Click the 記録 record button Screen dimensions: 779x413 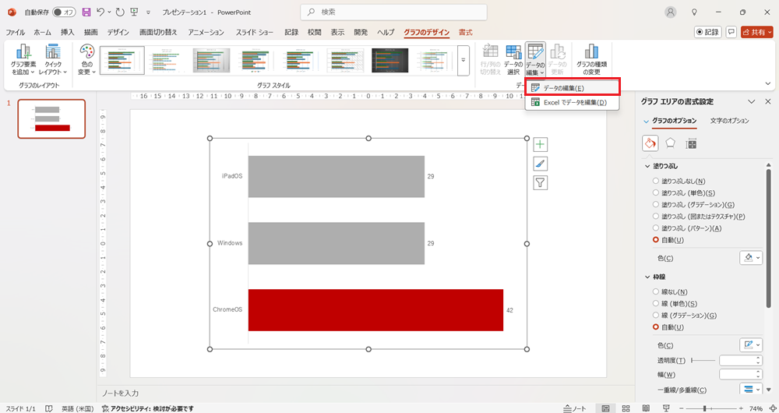click(707, 32)
